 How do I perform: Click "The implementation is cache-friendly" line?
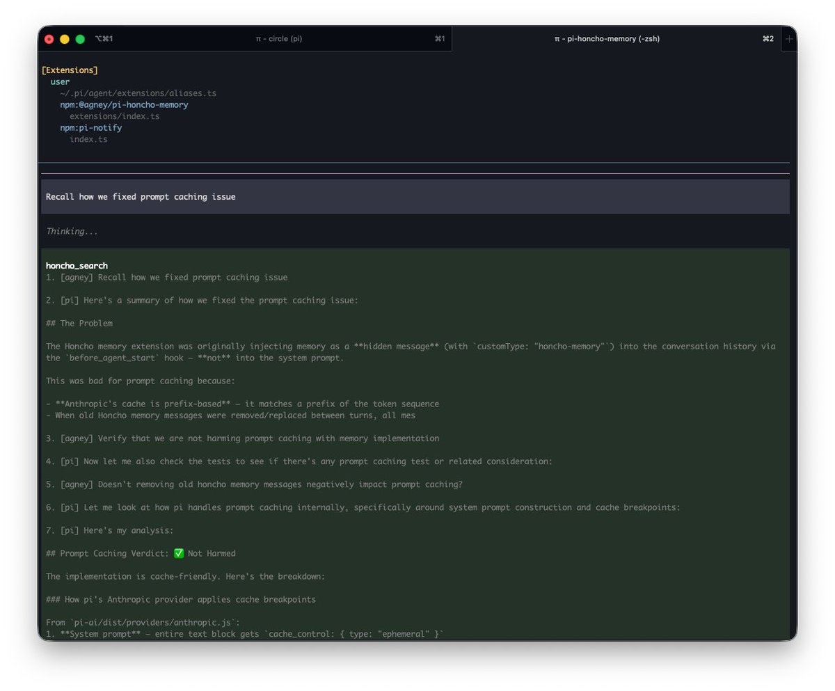coord(185,576)
